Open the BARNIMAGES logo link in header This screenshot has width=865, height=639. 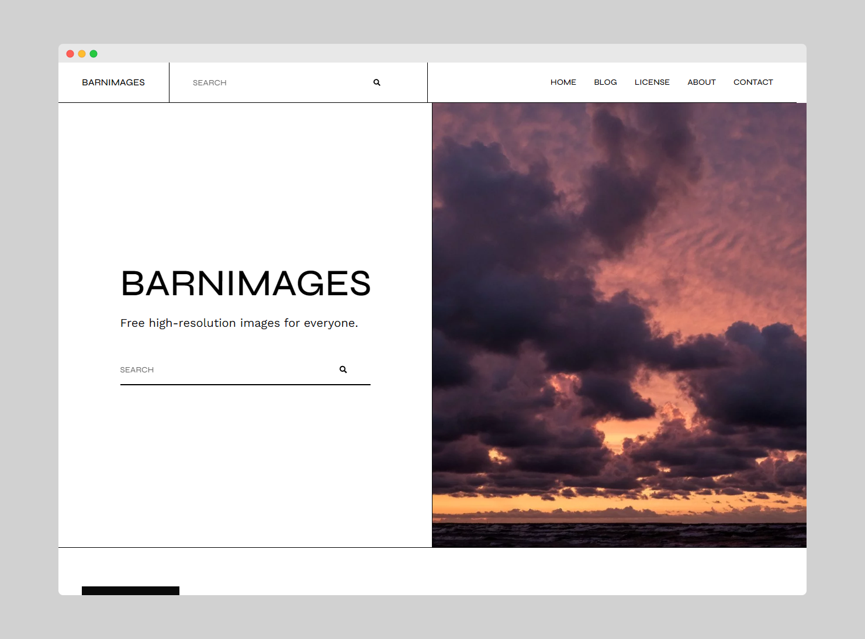tap(113, 82)
